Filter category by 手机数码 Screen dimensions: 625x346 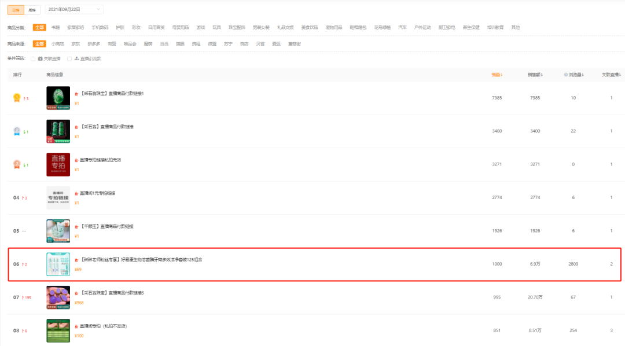coord(100,28)
